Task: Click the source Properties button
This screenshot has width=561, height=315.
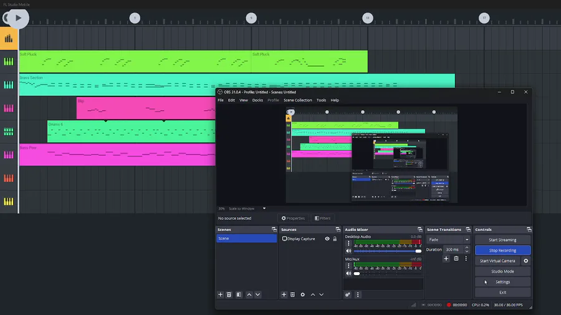Action: [x=293, y=219]
